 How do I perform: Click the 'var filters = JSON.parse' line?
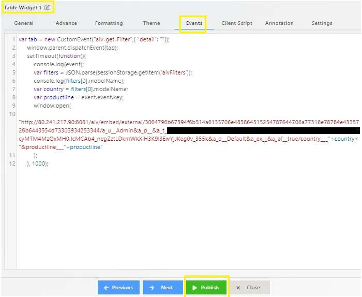point(113,73)
